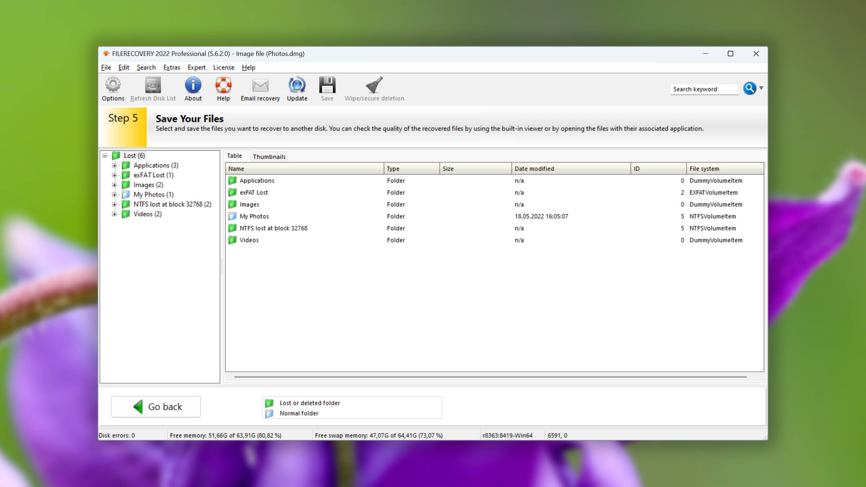
Task: Click the Save floppy disk icon
Action: (327, 85)
